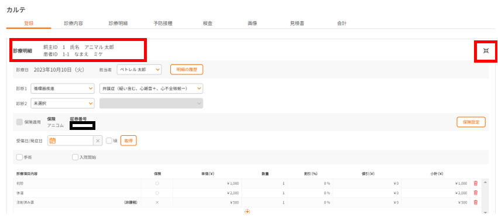This screenshot has height=223, width=498.
Task: Click the 取得 button
Action: [129, 140]
